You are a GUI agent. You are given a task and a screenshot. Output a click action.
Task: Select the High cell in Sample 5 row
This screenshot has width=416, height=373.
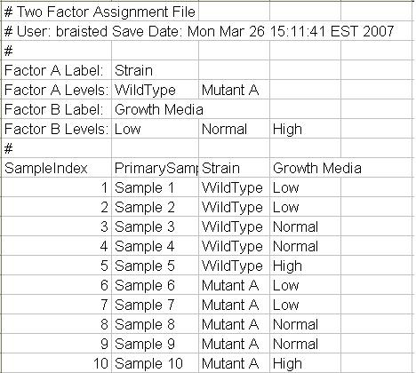305,266
